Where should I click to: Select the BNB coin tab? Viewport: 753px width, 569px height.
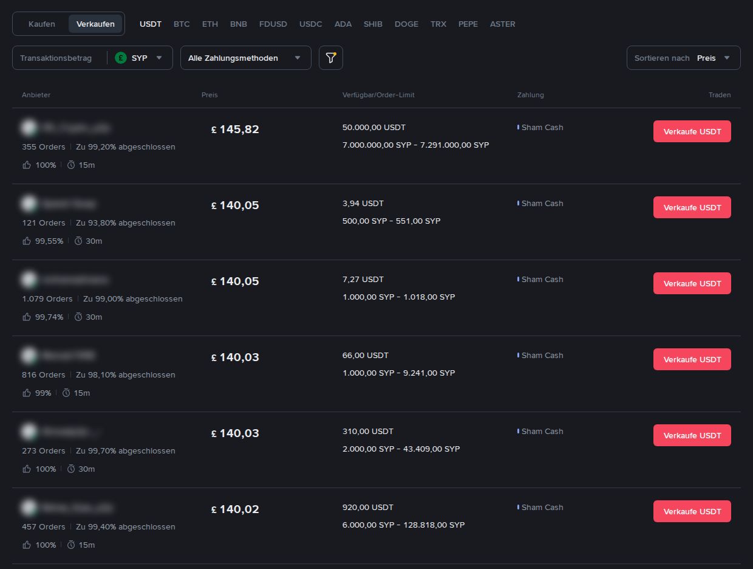click(239, 24)
